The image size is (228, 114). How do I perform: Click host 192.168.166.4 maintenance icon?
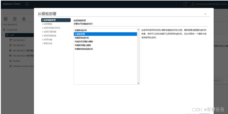coord(10,56)
